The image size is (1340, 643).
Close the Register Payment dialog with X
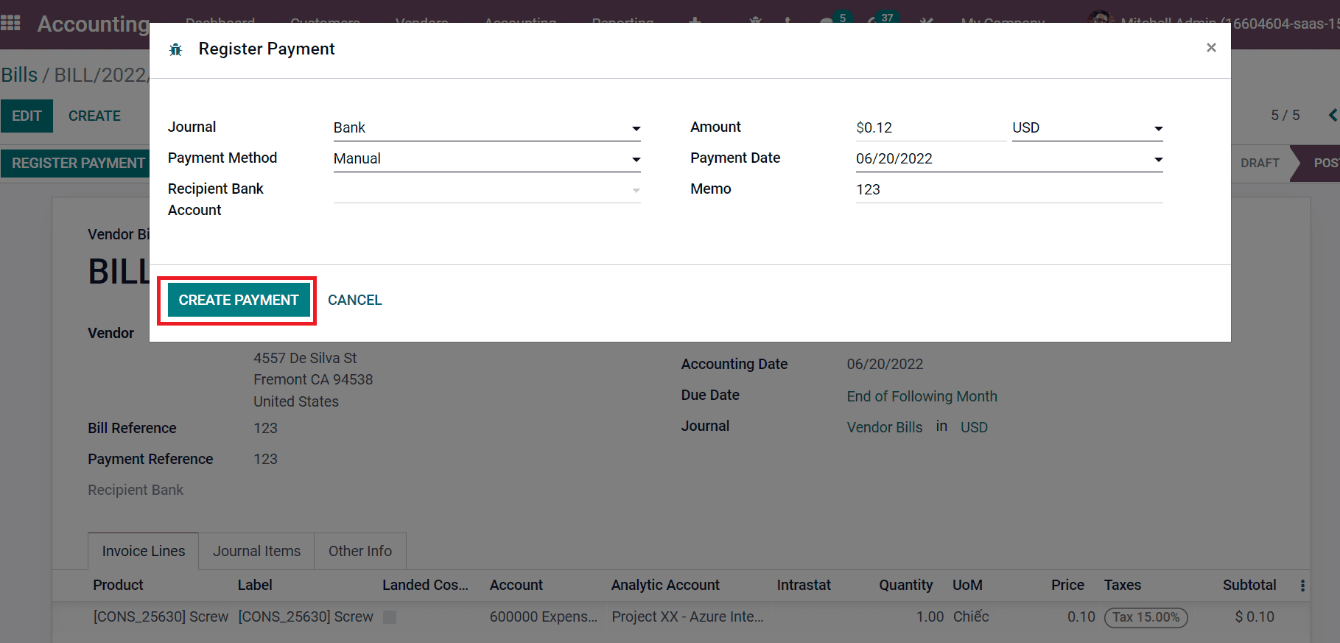1211,48
